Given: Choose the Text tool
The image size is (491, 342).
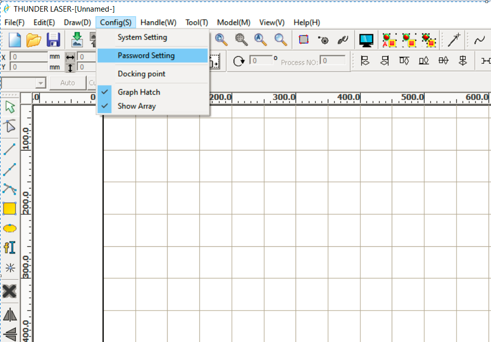Looking at the screenshot, I should (x=10, y=247).
